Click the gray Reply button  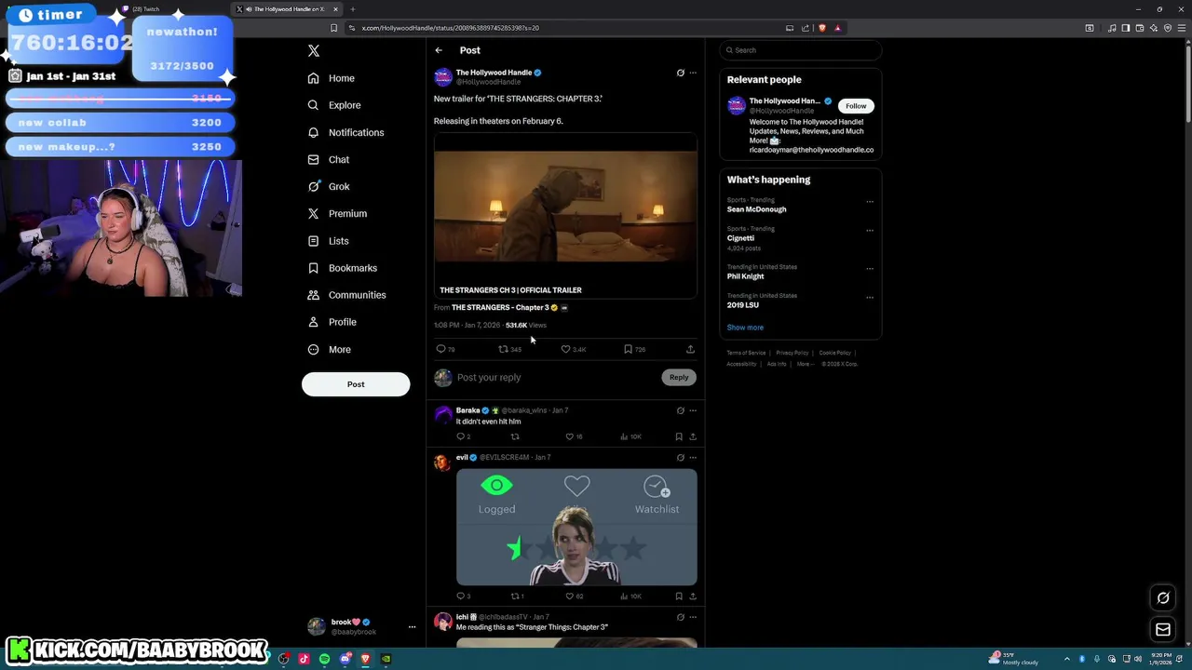[679, 377]
